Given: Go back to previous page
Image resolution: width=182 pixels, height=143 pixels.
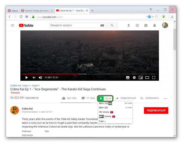Looking at the screenshot, I should click(x=10, y=17).
